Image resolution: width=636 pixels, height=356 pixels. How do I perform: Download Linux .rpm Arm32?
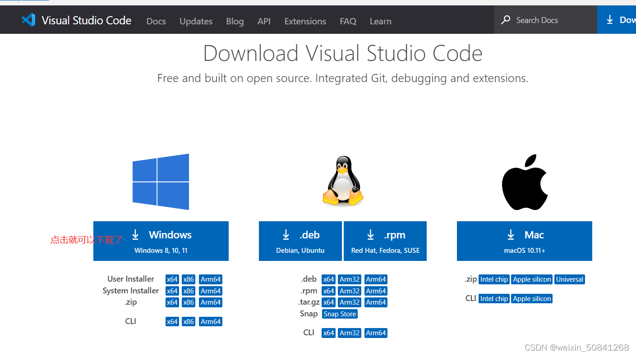pyautogui.click(x=350, y=291)
